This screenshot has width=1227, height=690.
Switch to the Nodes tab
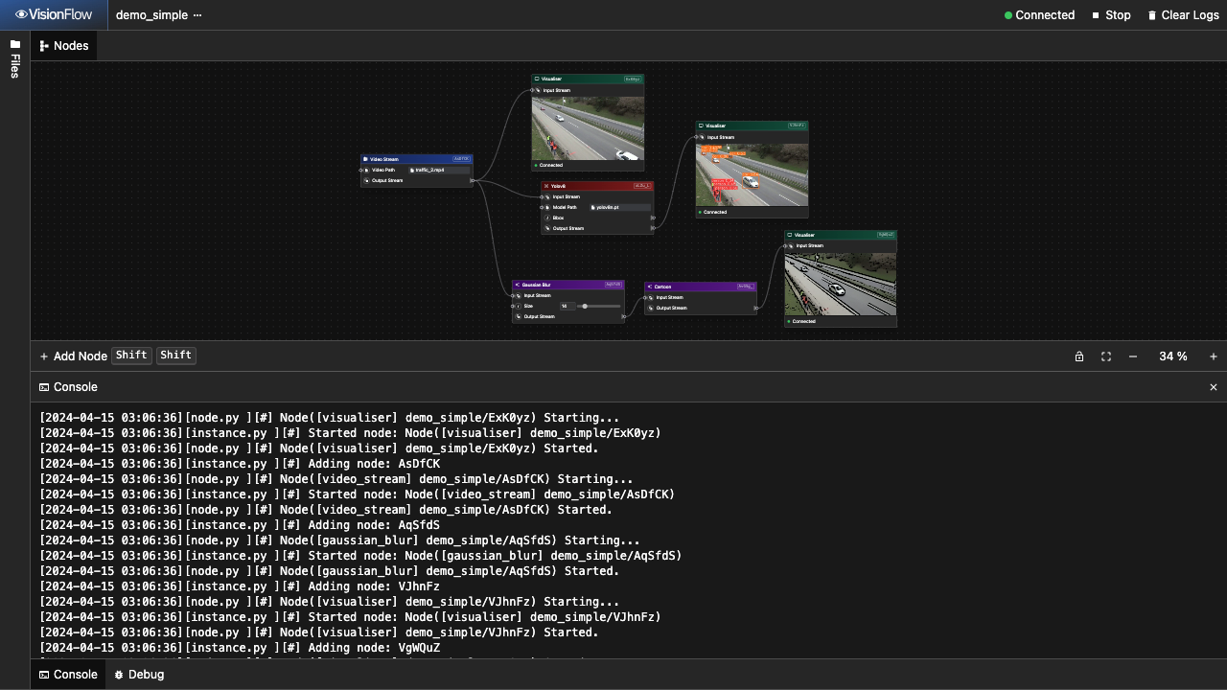(64, 46)
